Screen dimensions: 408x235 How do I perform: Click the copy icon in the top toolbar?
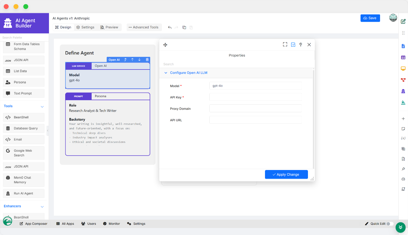184,27
